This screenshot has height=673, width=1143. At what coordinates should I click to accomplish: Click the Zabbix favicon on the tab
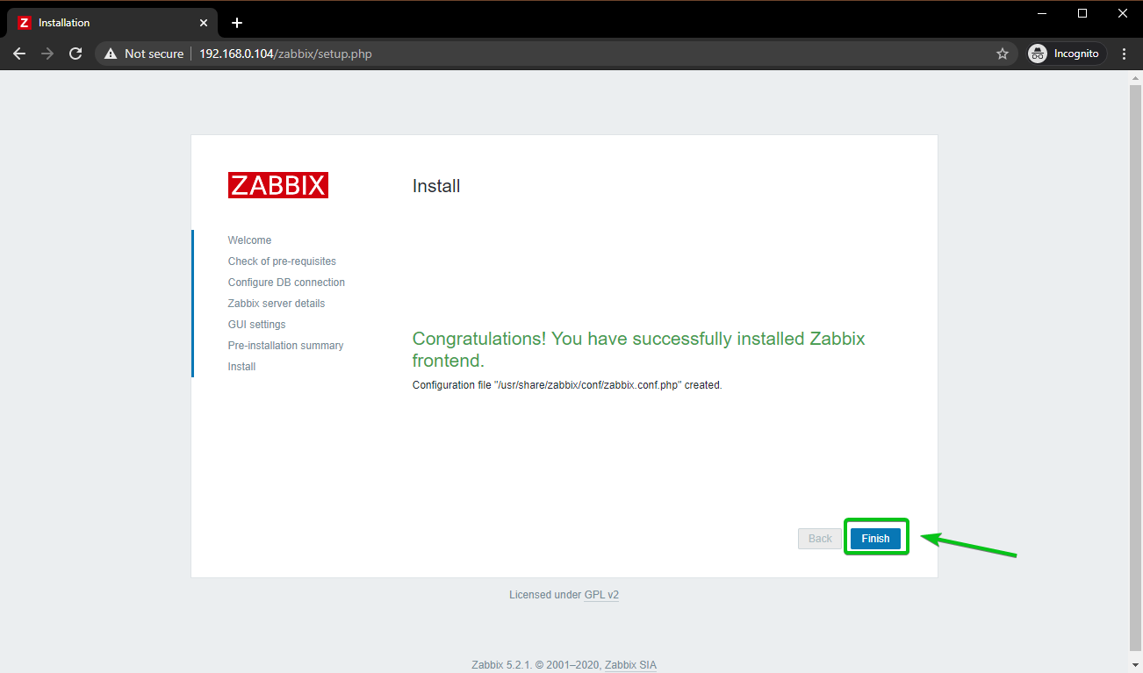24,23
